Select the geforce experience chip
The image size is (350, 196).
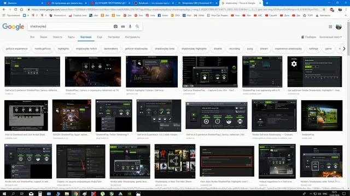[16, 48]
